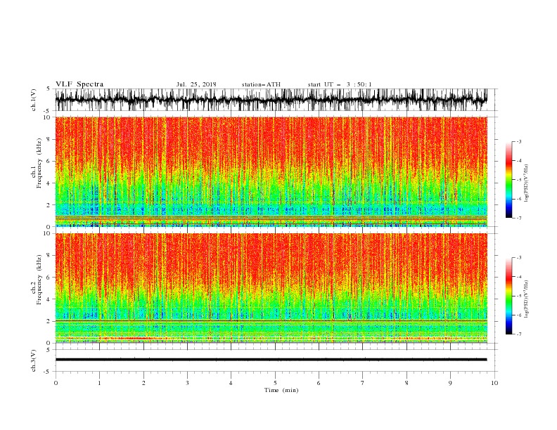Click the "ch.1(V)" axis label
Image resolution: width=557 pixels, height=430 pixels.
pos(34,100)
